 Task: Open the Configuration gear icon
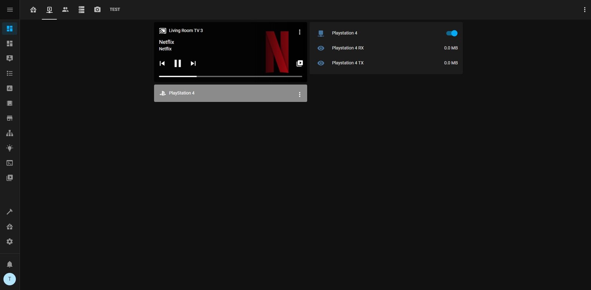pos(10,241)
